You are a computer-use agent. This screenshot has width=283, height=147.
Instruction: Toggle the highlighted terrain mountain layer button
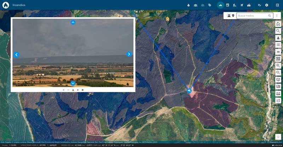(x=220, y=5)
